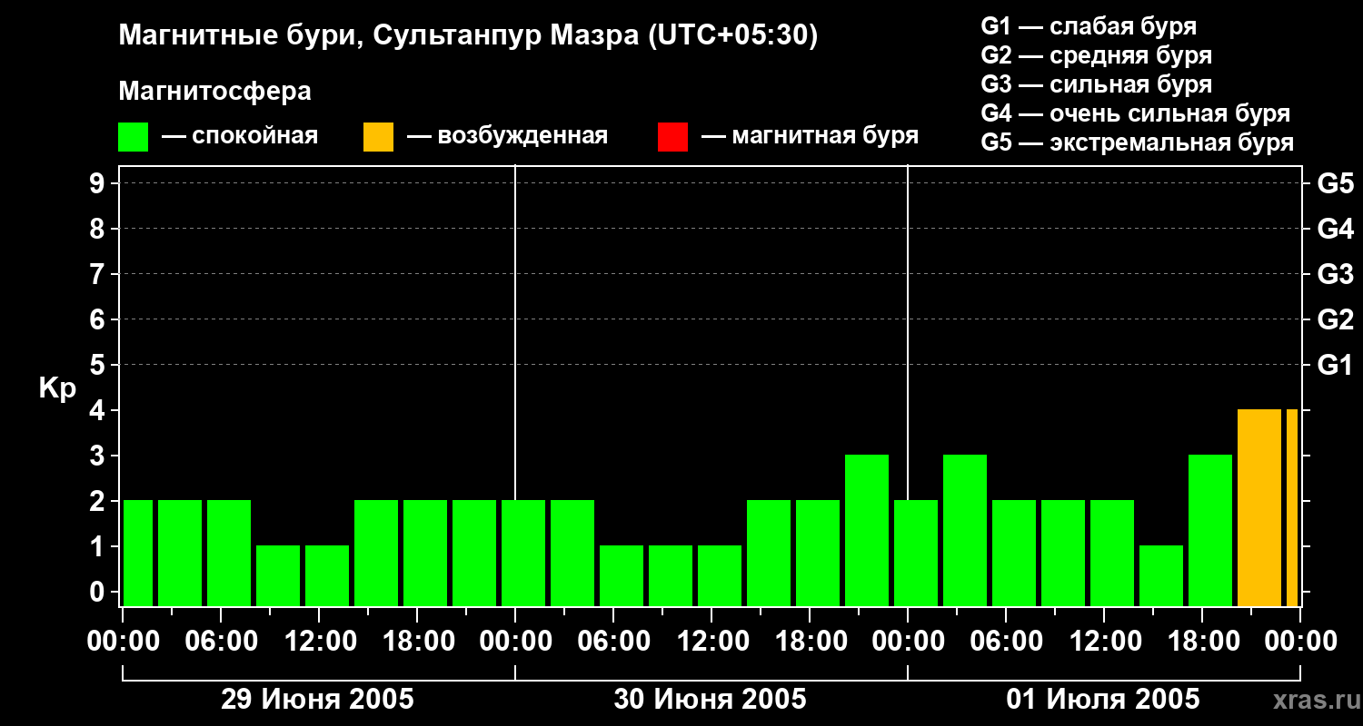1363x726 pixels.
Task: Select the 'G5 — экстремальная буря' description
Action: point(1138,142)
